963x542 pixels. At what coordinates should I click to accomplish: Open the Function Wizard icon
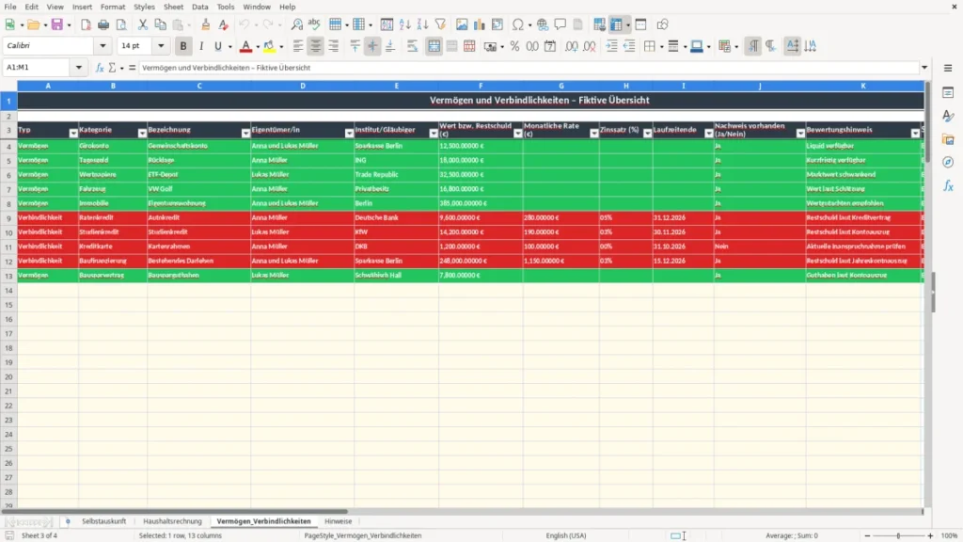[x=100, y=68]
